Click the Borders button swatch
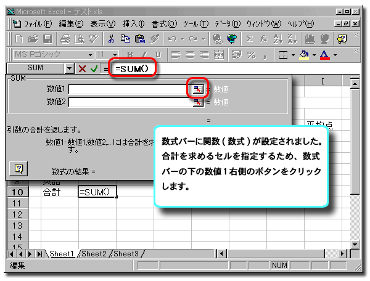This screenshot has width=370, height=281. tap(283, 55)
